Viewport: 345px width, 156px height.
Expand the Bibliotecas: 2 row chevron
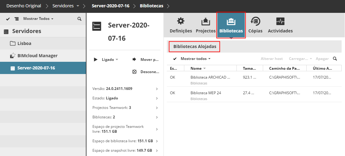pyautogui.click(x=157, y=117)
